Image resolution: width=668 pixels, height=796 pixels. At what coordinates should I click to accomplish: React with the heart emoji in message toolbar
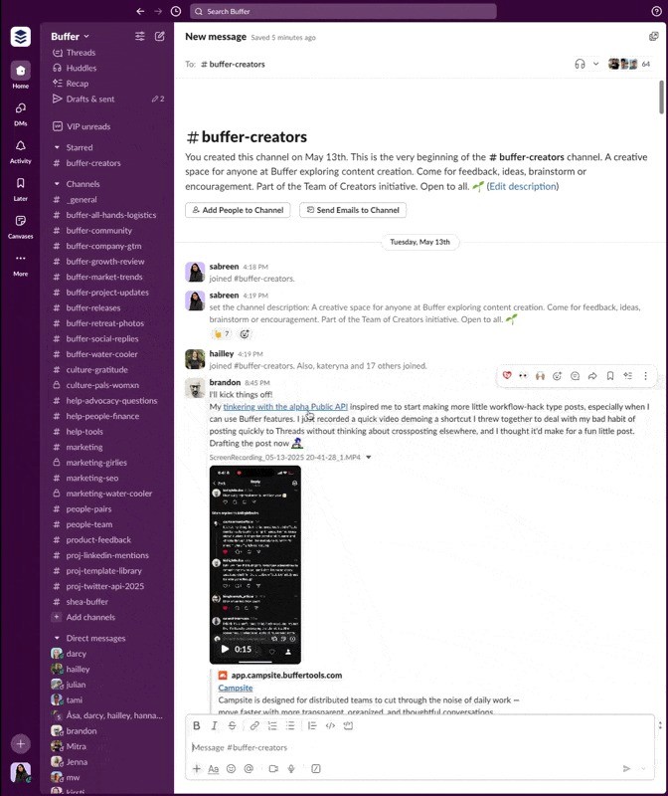pos(507,376)
